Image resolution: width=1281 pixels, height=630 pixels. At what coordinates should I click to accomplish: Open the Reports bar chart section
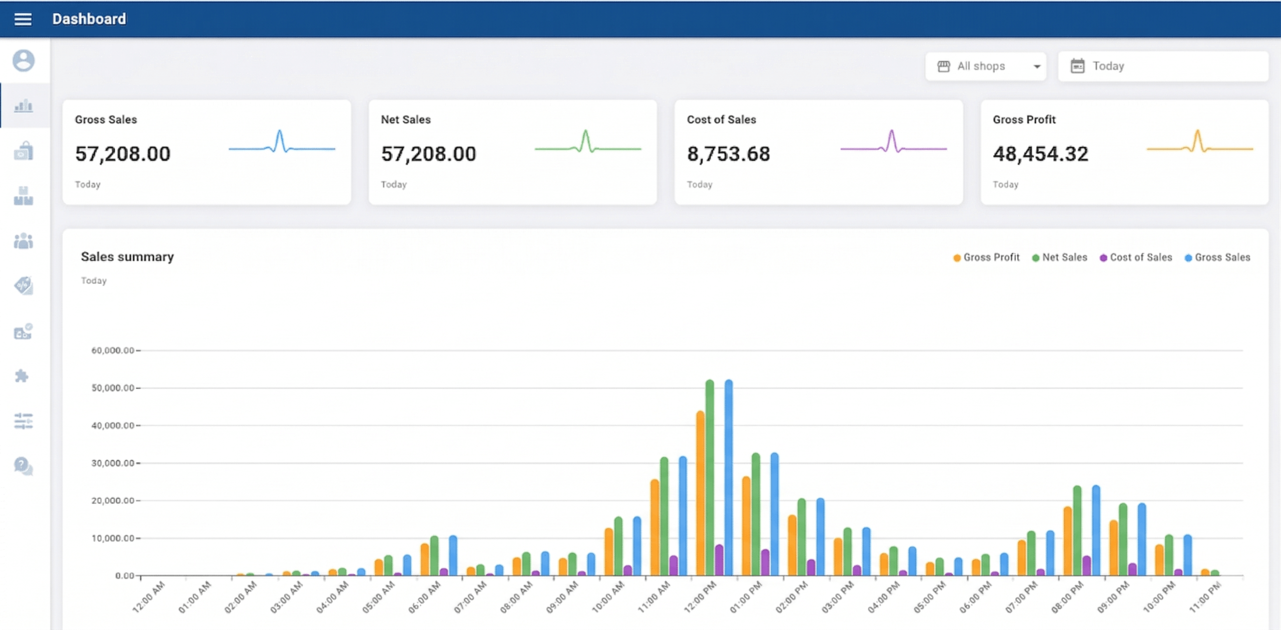point(23,106)
